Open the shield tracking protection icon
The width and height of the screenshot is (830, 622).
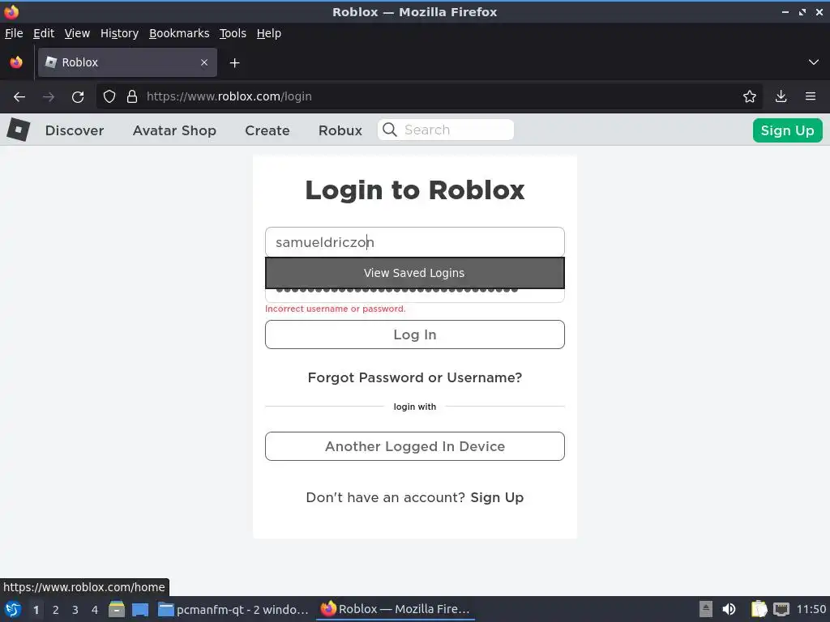click(x=109, y=97)
